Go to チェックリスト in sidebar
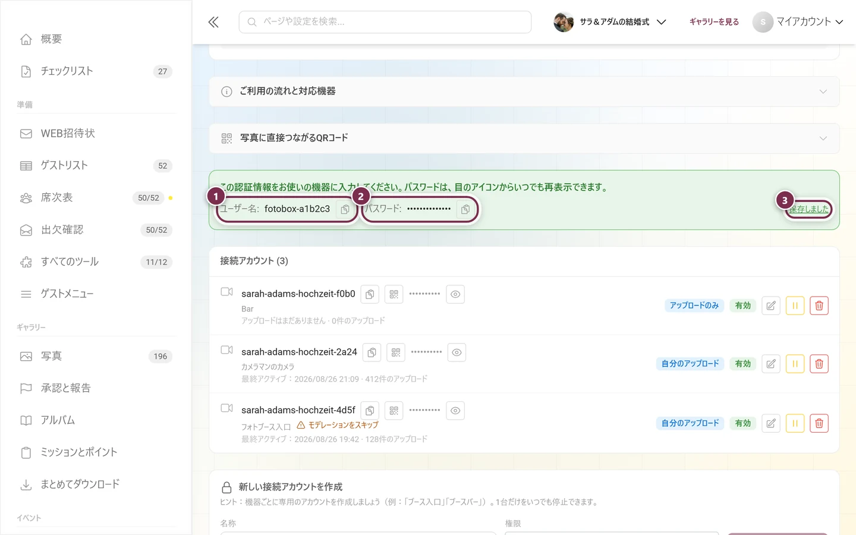The width and height of the screenshot is (856, 535). coord(96,71)
